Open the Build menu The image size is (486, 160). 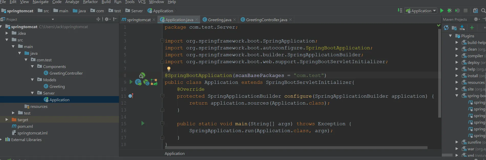pos(106,2)
